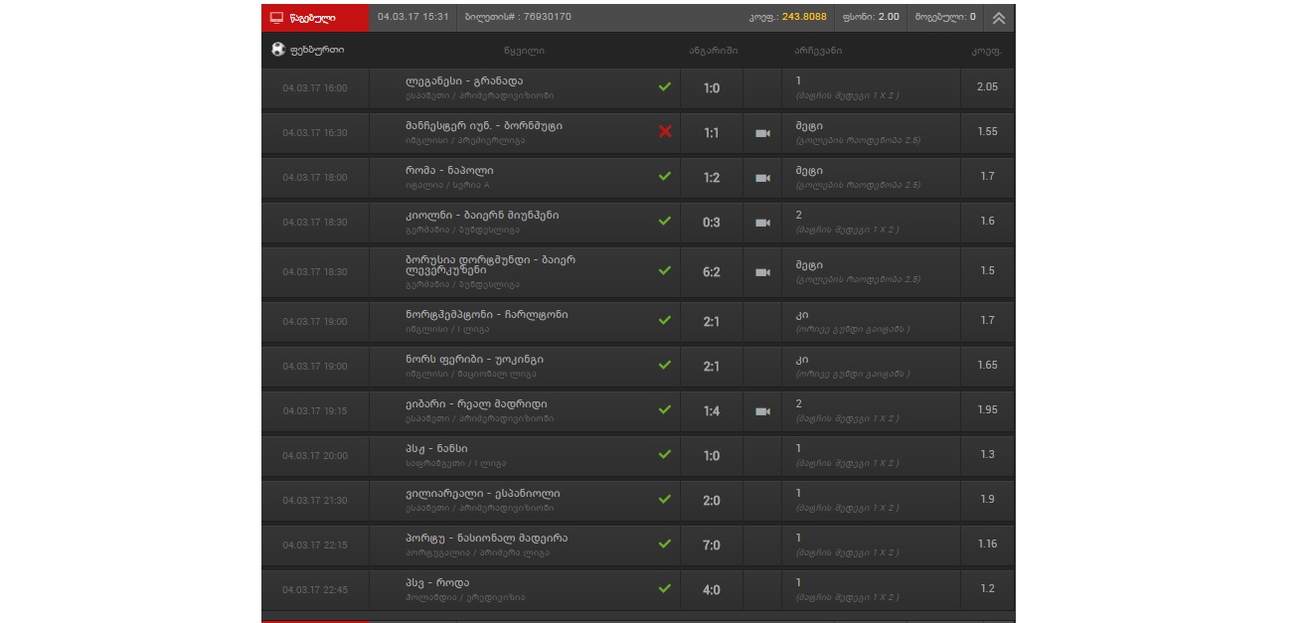Click the 7:0 score cell
The image size is (1315, 623).
click(x=712, y=545)
